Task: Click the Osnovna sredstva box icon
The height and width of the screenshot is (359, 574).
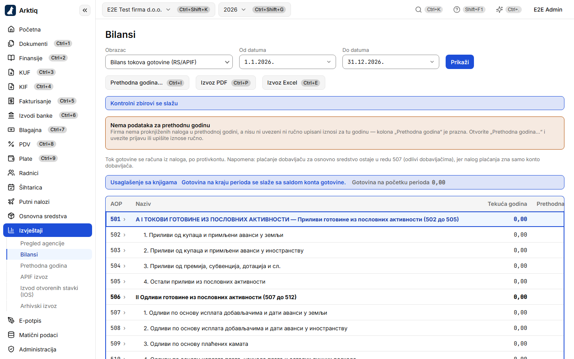Action: click(11, 216)
